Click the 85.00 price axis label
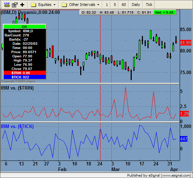 (186, 29)
